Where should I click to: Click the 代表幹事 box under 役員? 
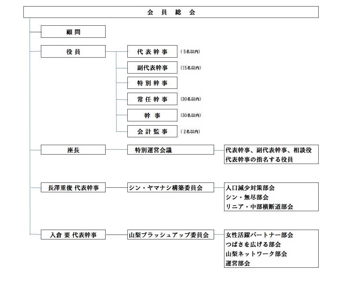pos(152,52)
